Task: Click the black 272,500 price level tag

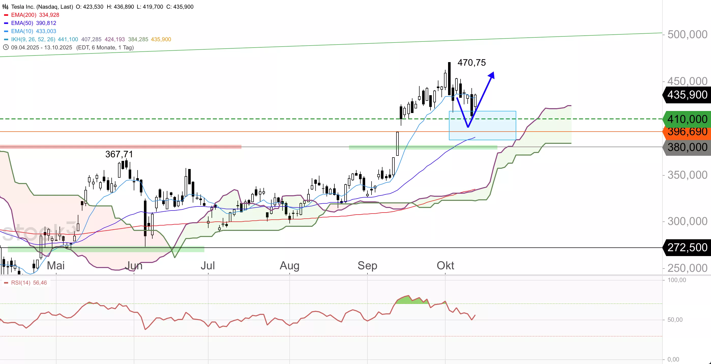Action: pos(687,247)
